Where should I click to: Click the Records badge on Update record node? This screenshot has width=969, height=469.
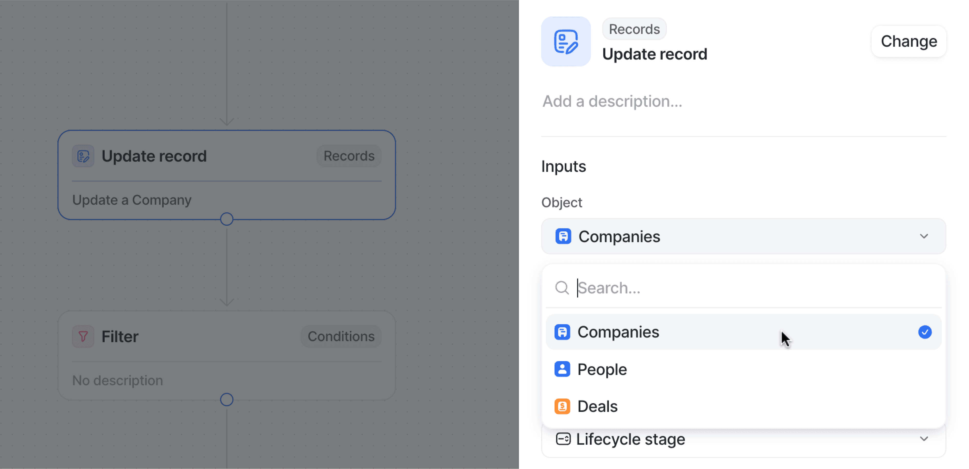(x=349, y=156)
